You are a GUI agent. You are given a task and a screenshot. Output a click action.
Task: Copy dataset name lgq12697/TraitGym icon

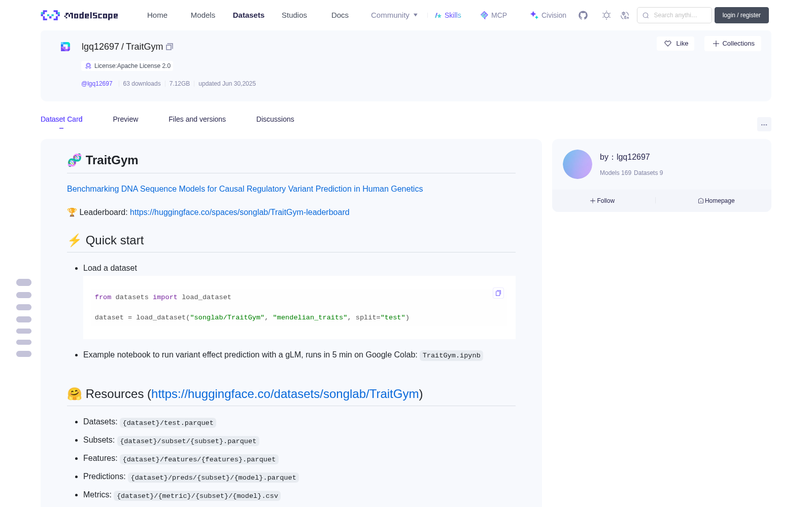[170, 47]
